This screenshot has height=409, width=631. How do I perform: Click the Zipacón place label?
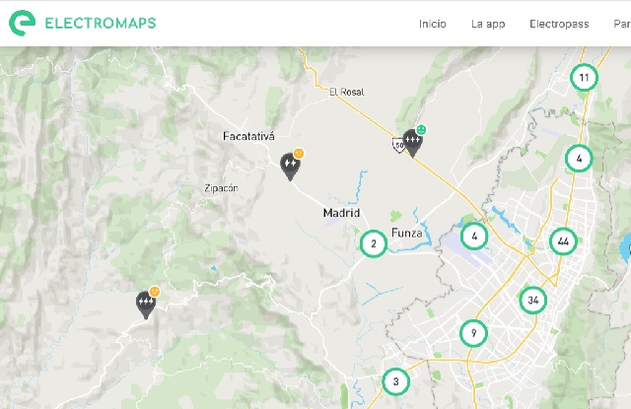click(221, 187)
